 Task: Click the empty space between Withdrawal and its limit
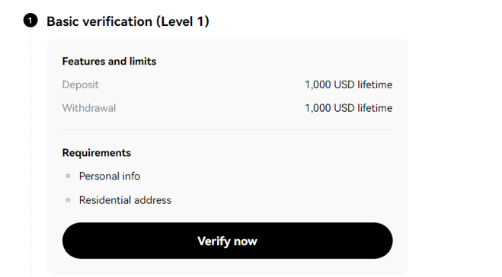pyautogui.click(x=210, y=108)
